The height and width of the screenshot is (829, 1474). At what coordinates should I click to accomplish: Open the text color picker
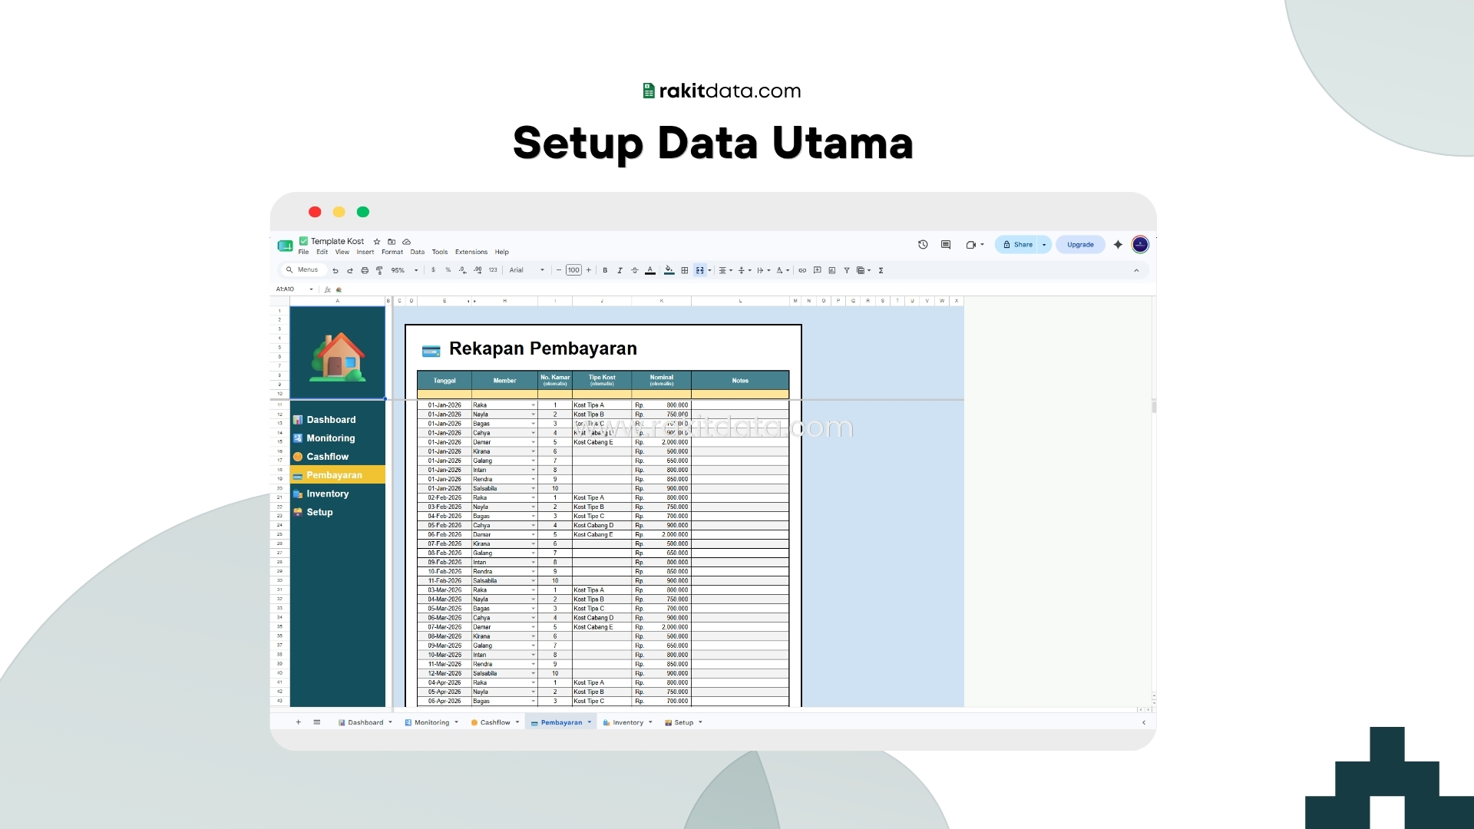point(650,270)
